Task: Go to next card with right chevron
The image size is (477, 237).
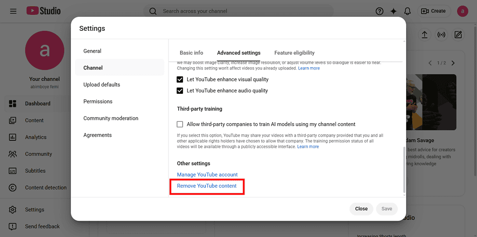Action: [453, 63]
